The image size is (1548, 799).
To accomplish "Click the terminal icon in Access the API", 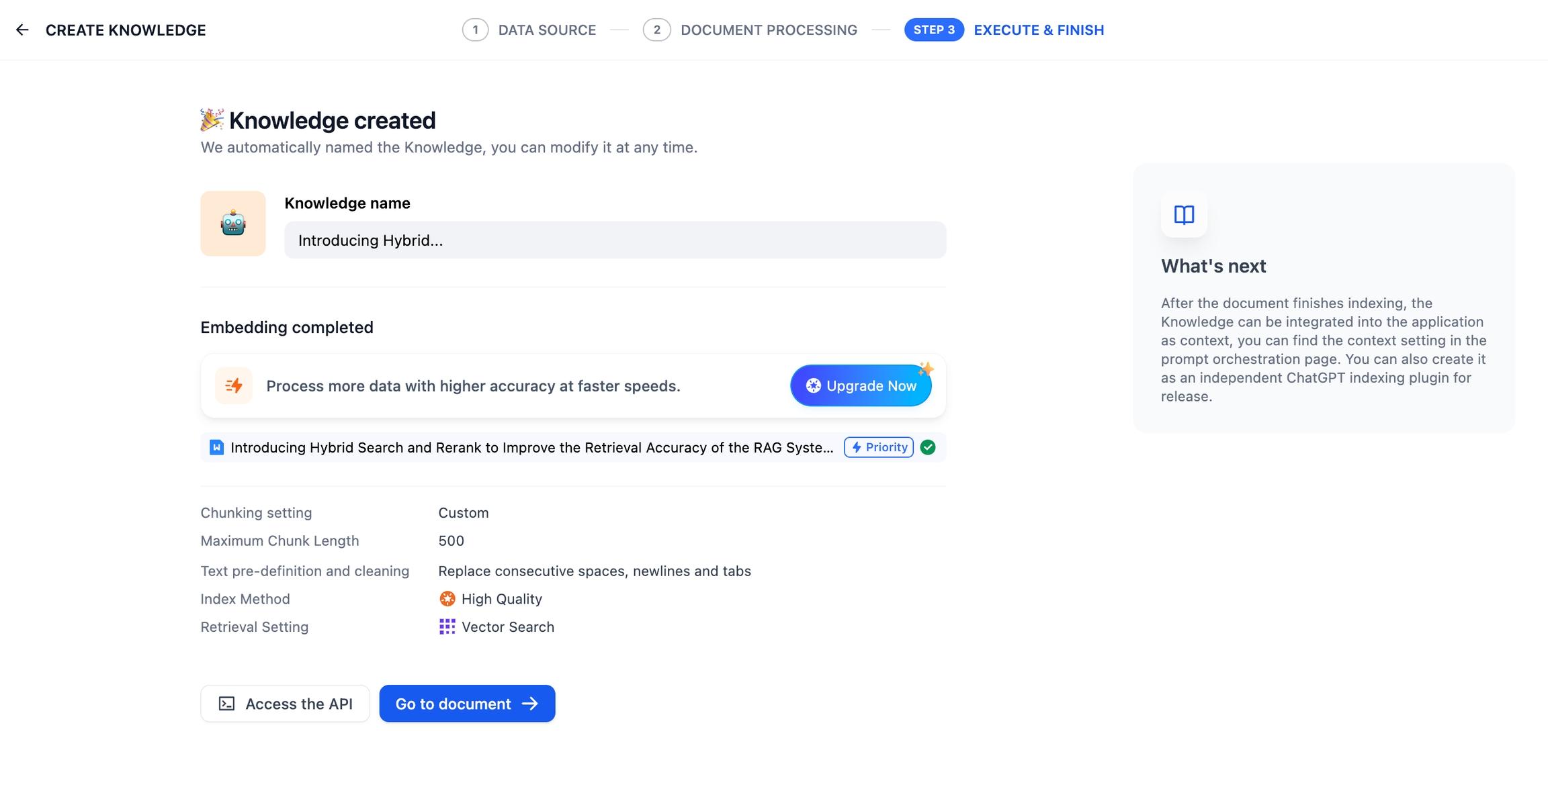I will (227, 704).
